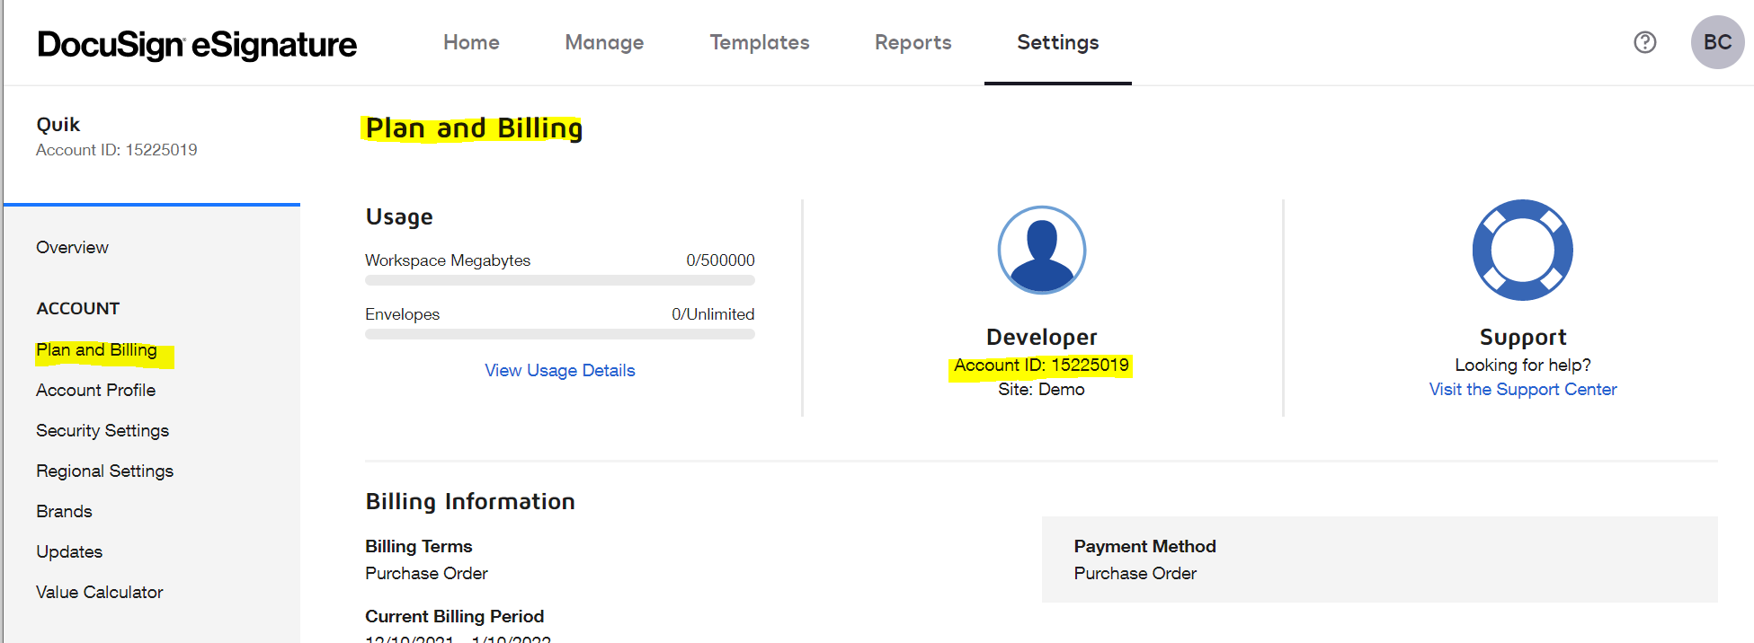Click the Workspace Megabytes usage bar
1754x643 pixels.
[x=560, y=280]
